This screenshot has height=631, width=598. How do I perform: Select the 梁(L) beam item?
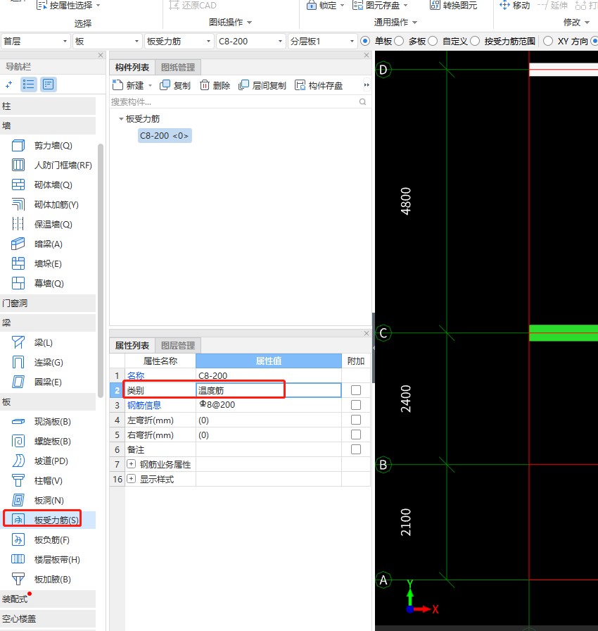tap(32, 343)
